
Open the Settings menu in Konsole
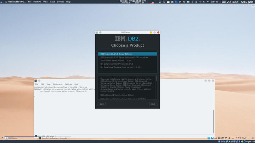click(68, 84)
